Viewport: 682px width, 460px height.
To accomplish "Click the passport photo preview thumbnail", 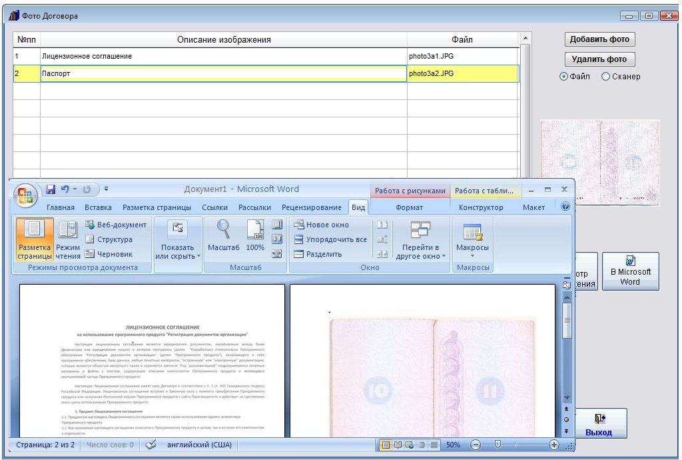I will (600, 163).
